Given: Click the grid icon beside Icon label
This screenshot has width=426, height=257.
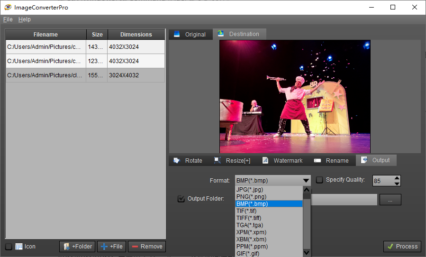Looking at the screenshot, I should [x=19, y=247].
